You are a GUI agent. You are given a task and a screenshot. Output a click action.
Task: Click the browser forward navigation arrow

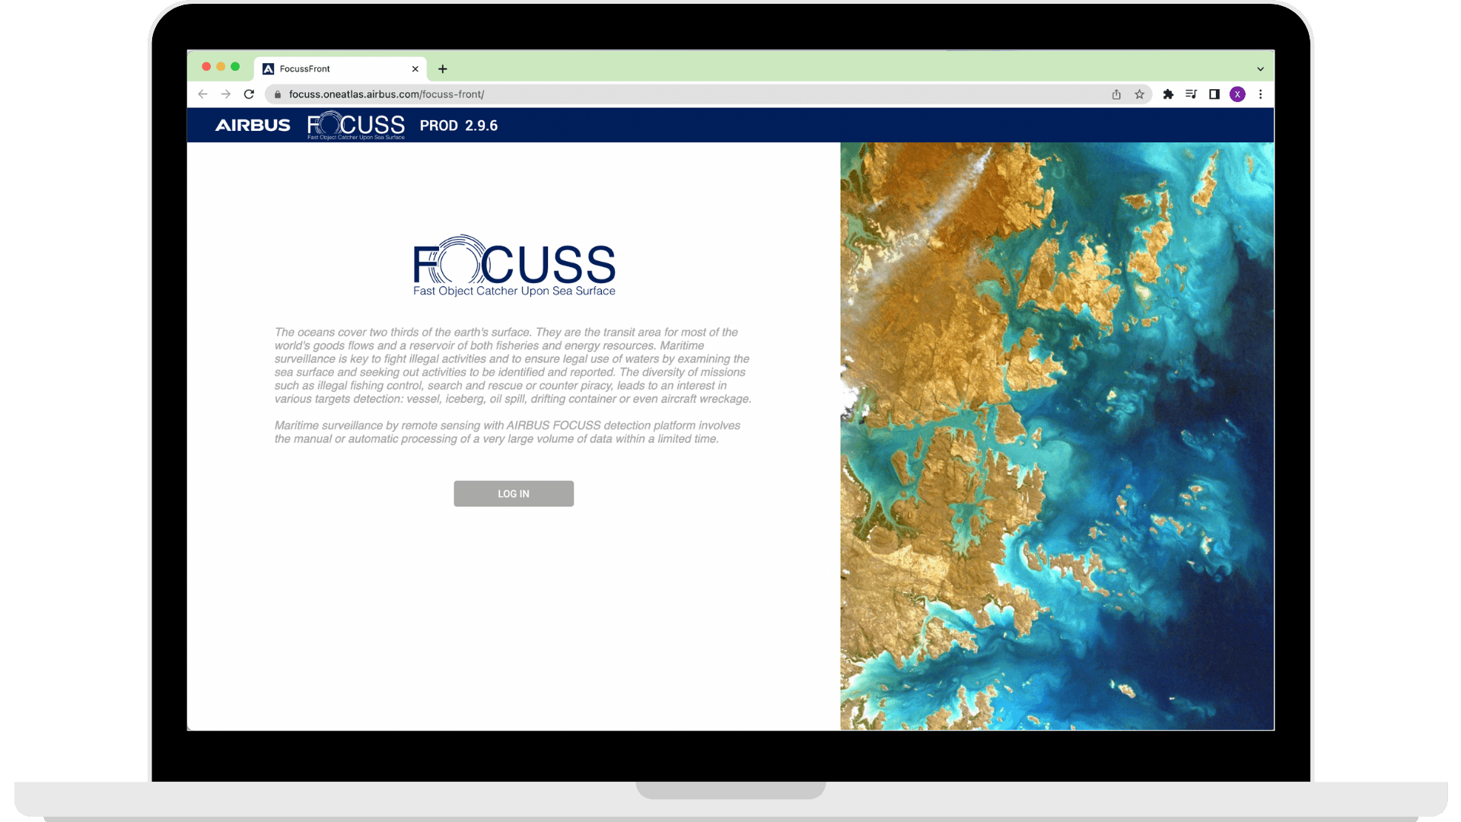[x=226, y=94]
